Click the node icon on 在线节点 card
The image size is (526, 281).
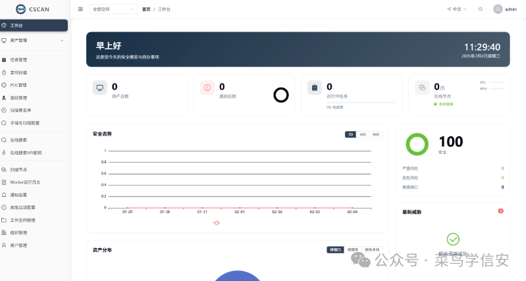coord(422,88)
